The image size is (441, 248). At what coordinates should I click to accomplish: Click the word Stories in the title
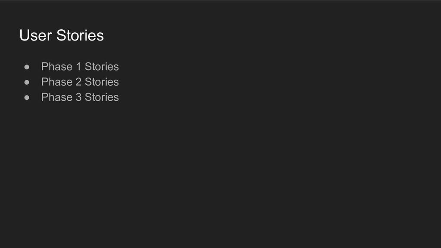80,35
